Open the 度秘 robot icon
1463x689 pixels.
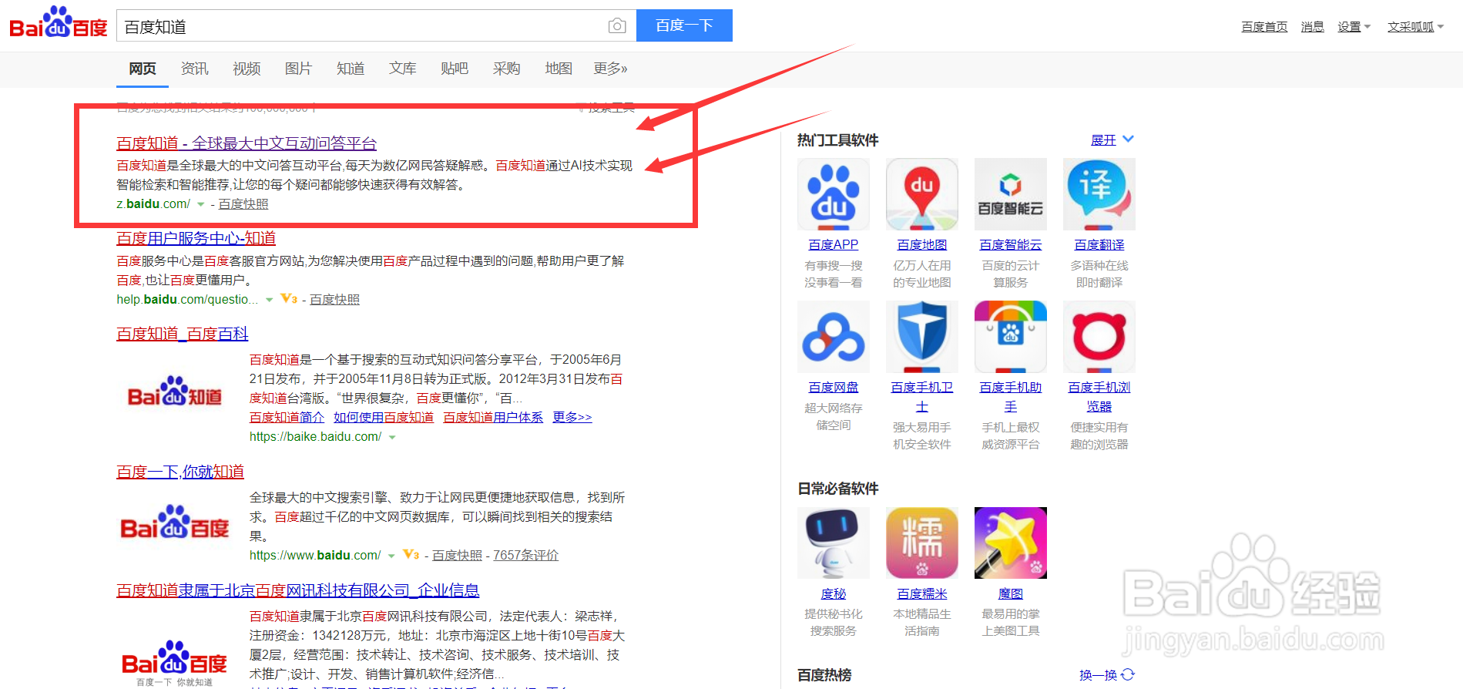pyautogui.click(x=834, y=543)
